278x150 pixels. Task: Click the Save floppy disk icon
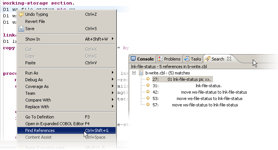[21, 29]
